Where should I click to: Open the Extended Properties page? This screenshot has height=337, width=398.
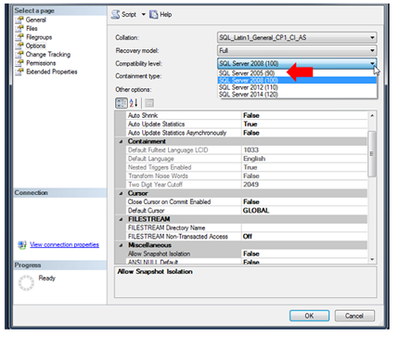tap(52, 71)
